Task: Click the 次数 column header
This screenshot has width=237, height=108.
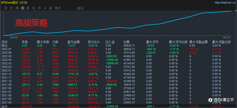Action: pyautogui.click(x=55, y=42)
